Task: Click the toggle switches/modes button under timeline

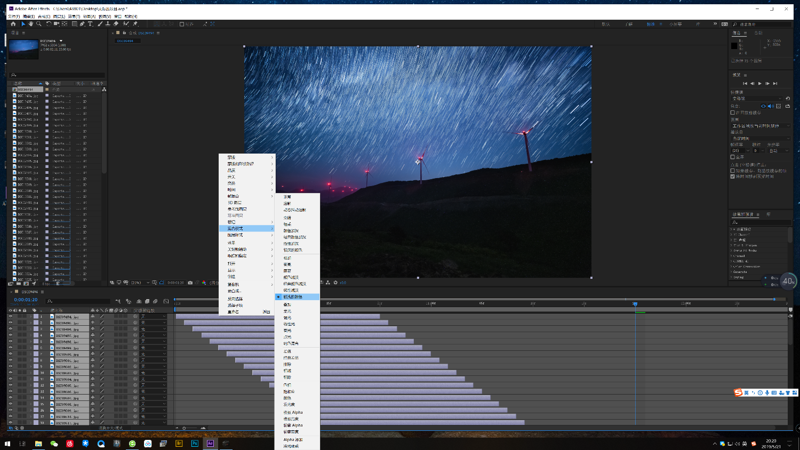Action: point(111,428)
